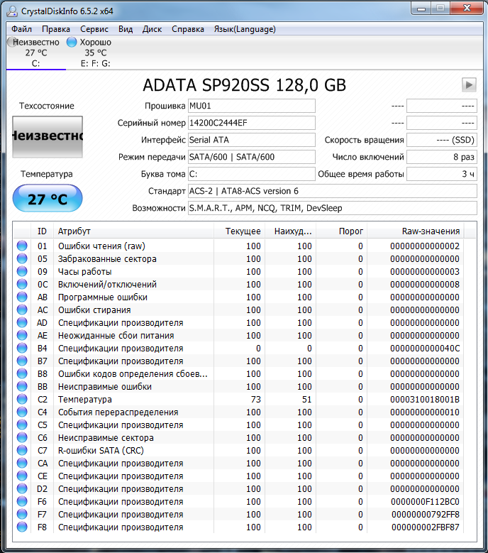Image resolution: width=488 pixels, height=553 pixels.
Task: Select the R-ошибки SATA (CRC) text
Action: pos(101,450)
